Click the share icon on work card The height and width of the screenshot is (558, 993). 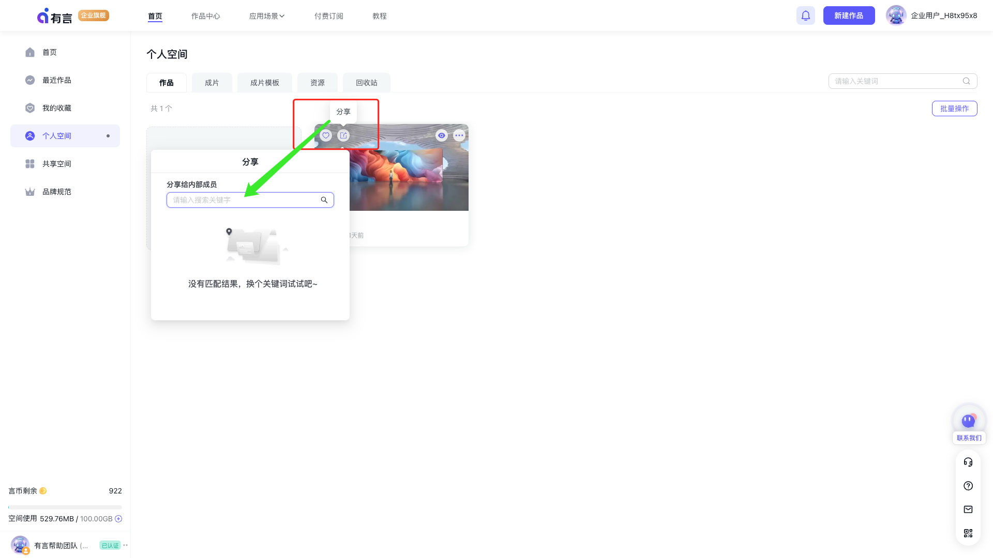click(x=343, y=135)
